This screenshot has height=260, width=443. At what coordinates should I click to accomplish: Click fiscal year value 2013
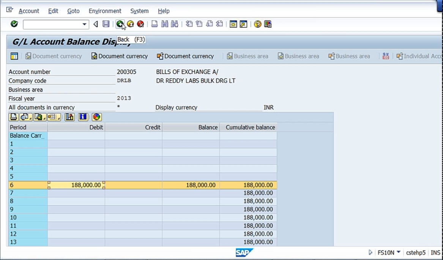[124, 98]
